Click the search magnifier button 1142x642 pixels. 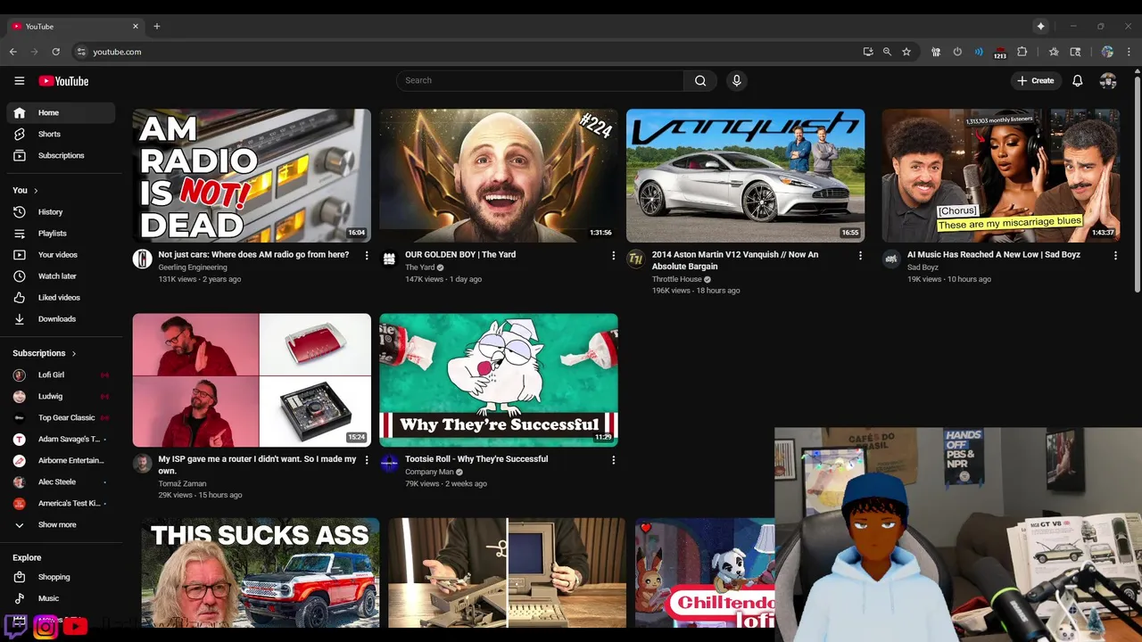point(700,80)
